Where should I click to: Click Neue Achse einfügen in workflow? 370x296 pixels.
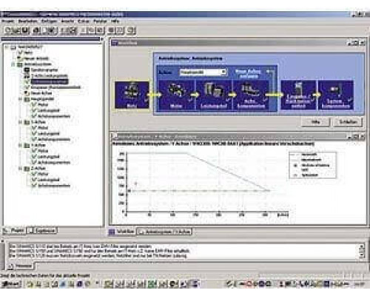[249, 73]
